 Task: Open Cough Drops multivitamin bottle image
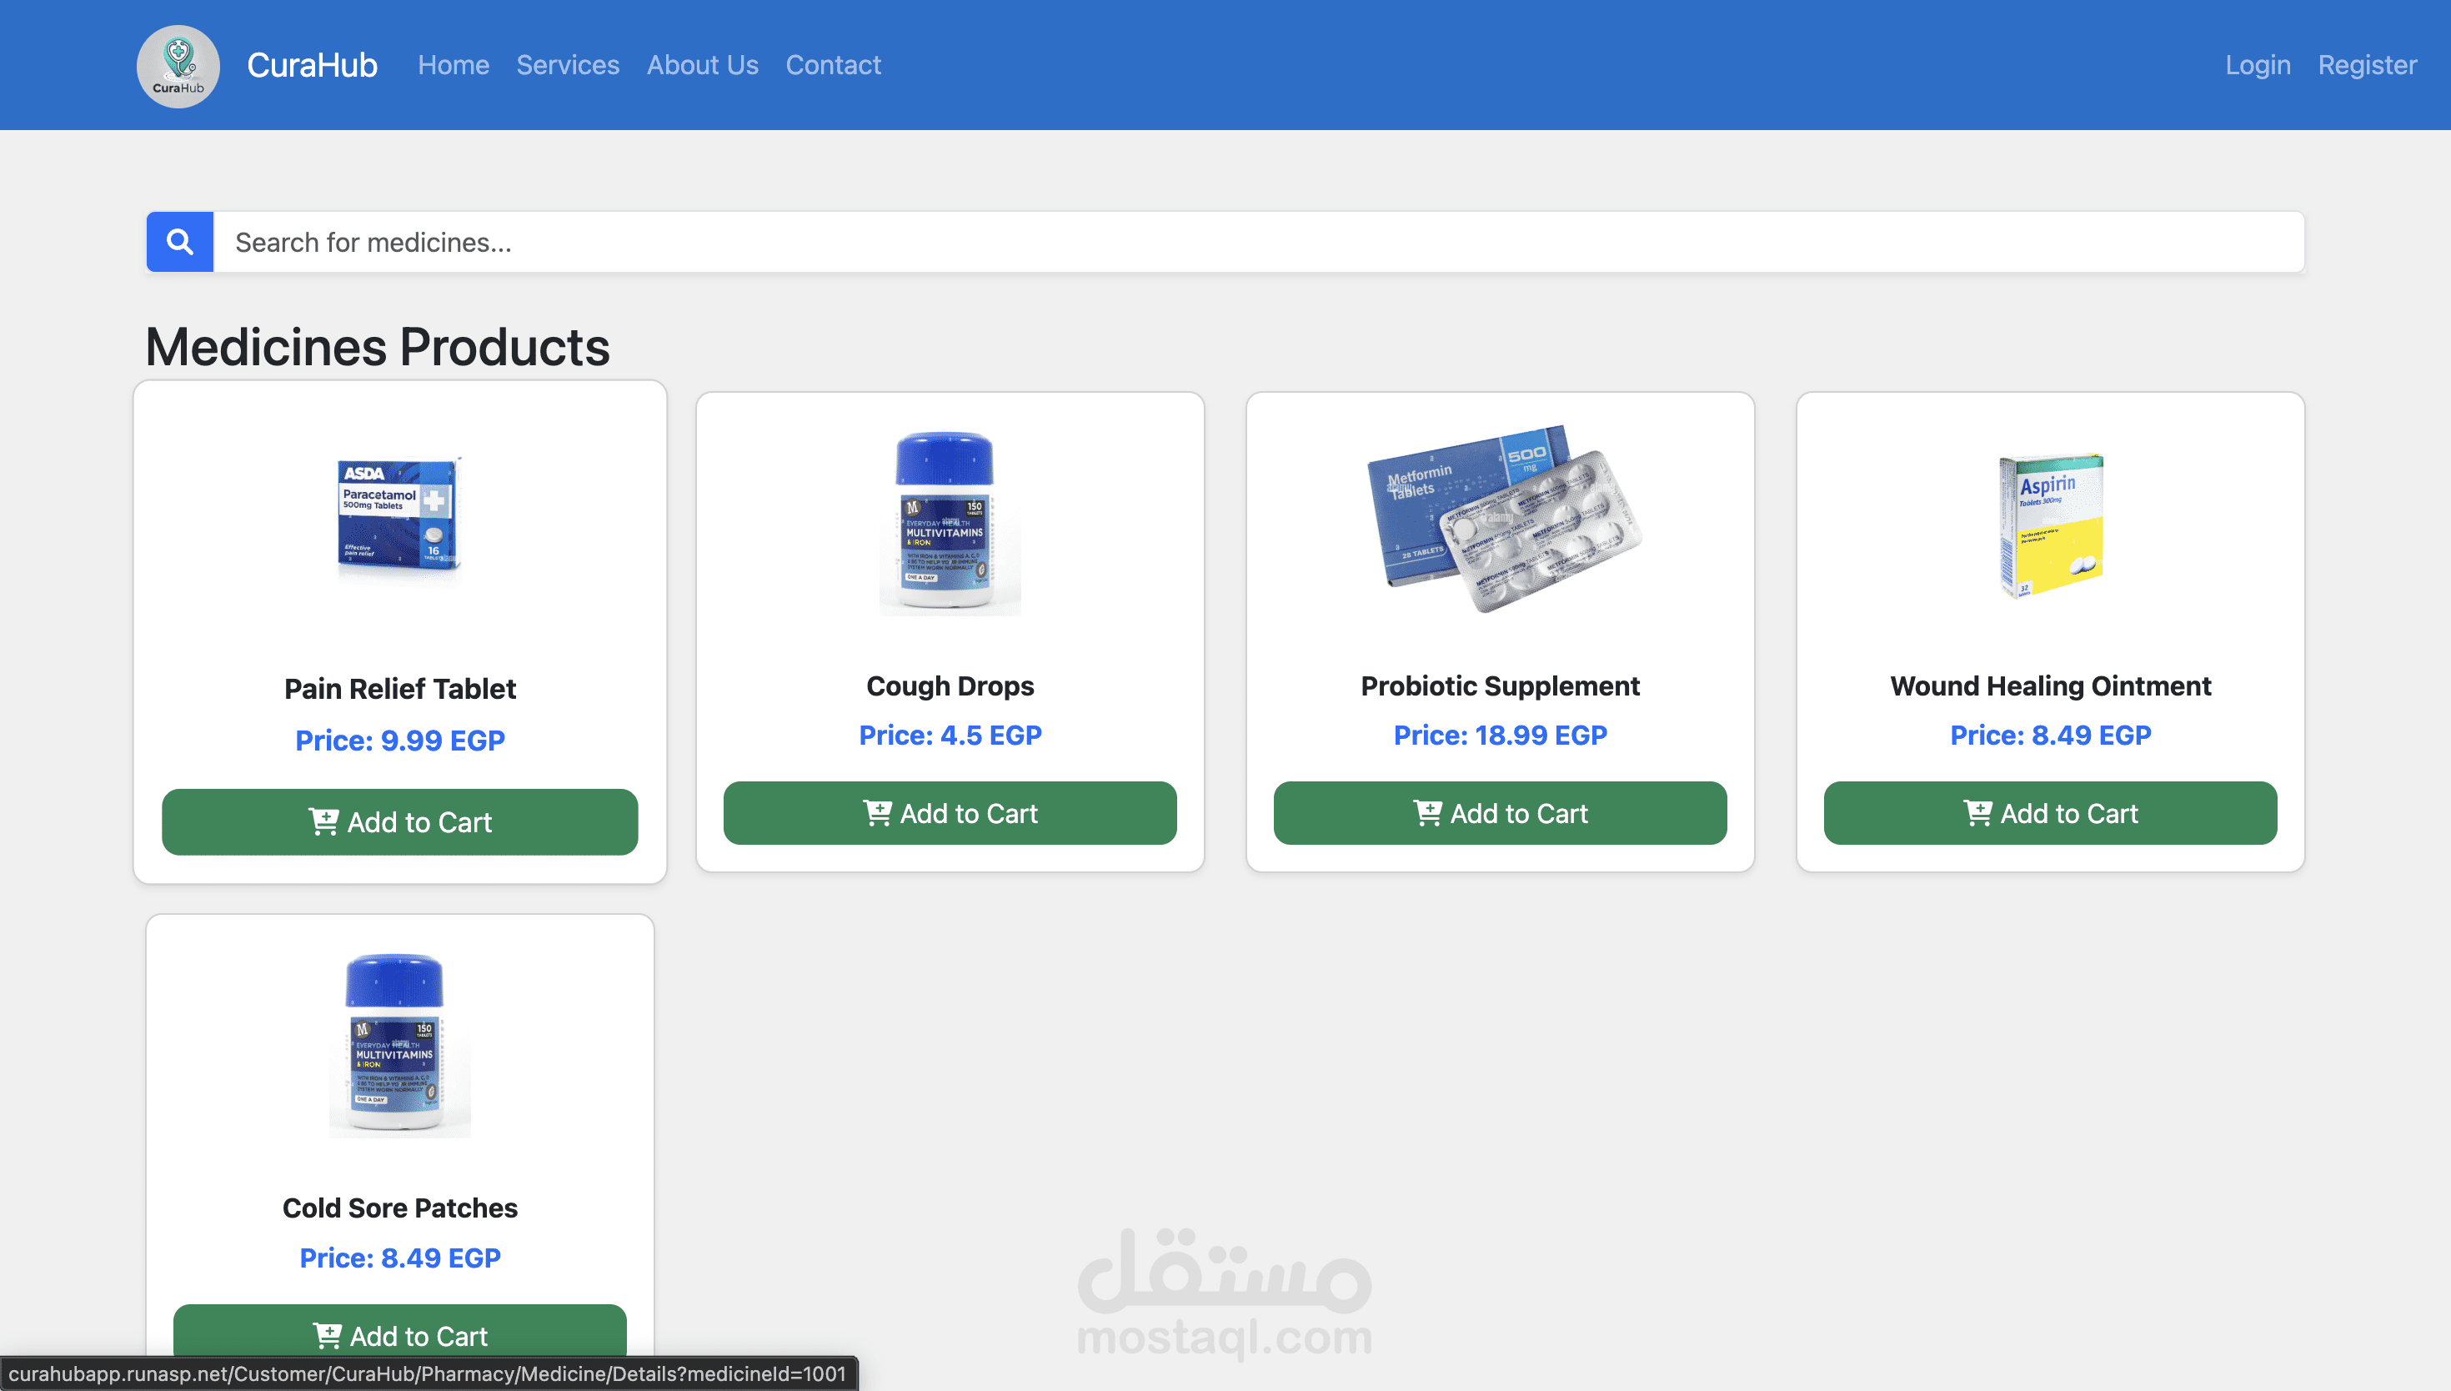coord(949,522)
